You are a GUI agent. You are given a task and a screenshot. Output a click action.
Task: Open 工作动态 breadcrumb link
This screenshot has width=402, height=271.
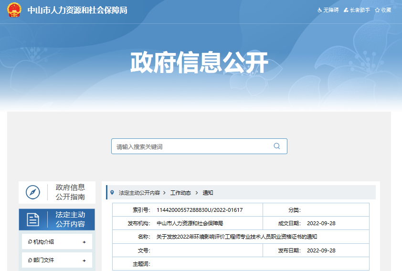(x=180, y=193)
